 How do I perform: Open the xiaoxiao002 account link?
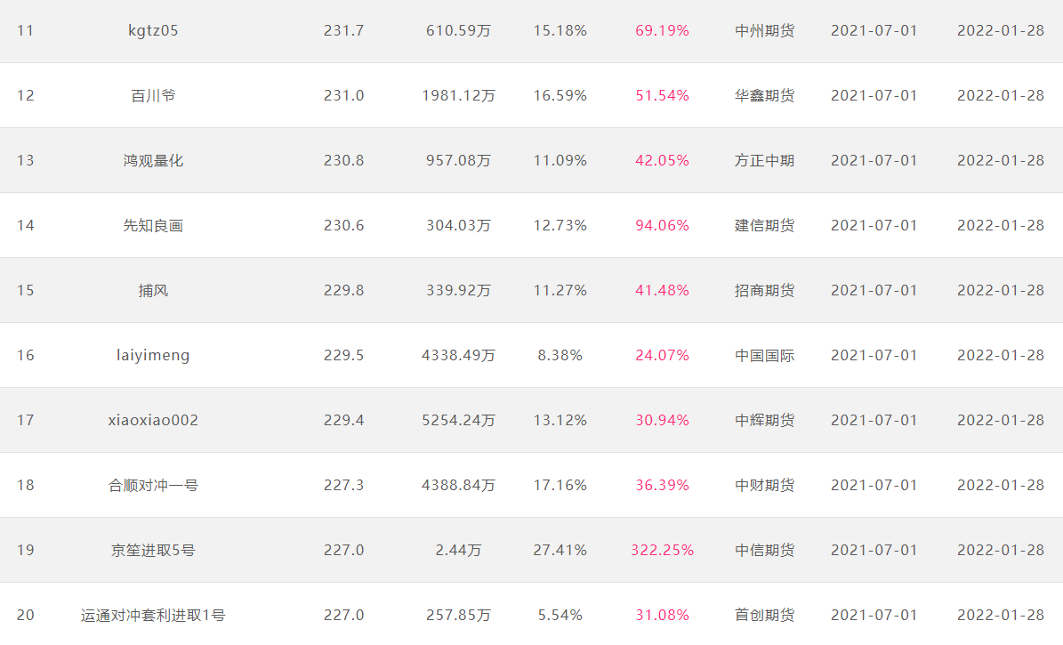pos(153,420)
